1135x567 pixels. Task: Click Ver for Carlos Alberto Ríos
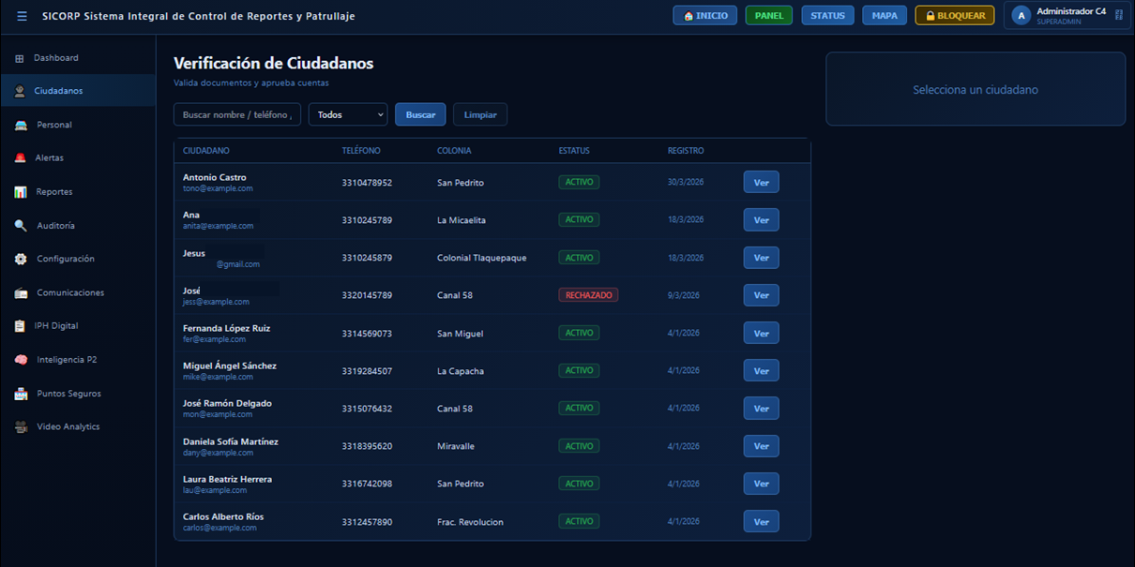(761, 522)
